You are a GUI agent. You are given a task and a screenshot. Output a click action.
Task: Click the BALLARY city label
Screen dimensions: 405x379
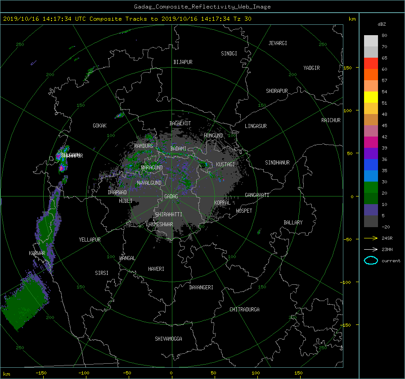point(293,223)
